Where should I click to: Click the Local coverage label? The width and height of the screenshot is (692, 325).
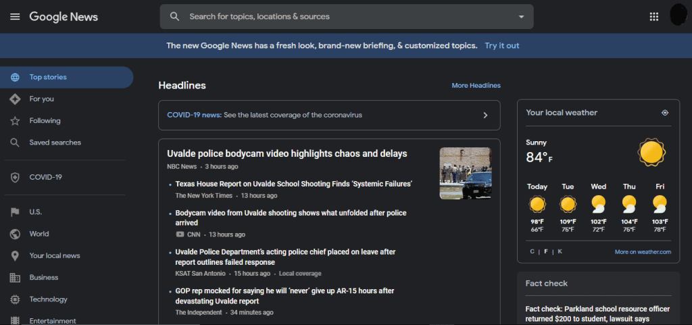[300, 274]
